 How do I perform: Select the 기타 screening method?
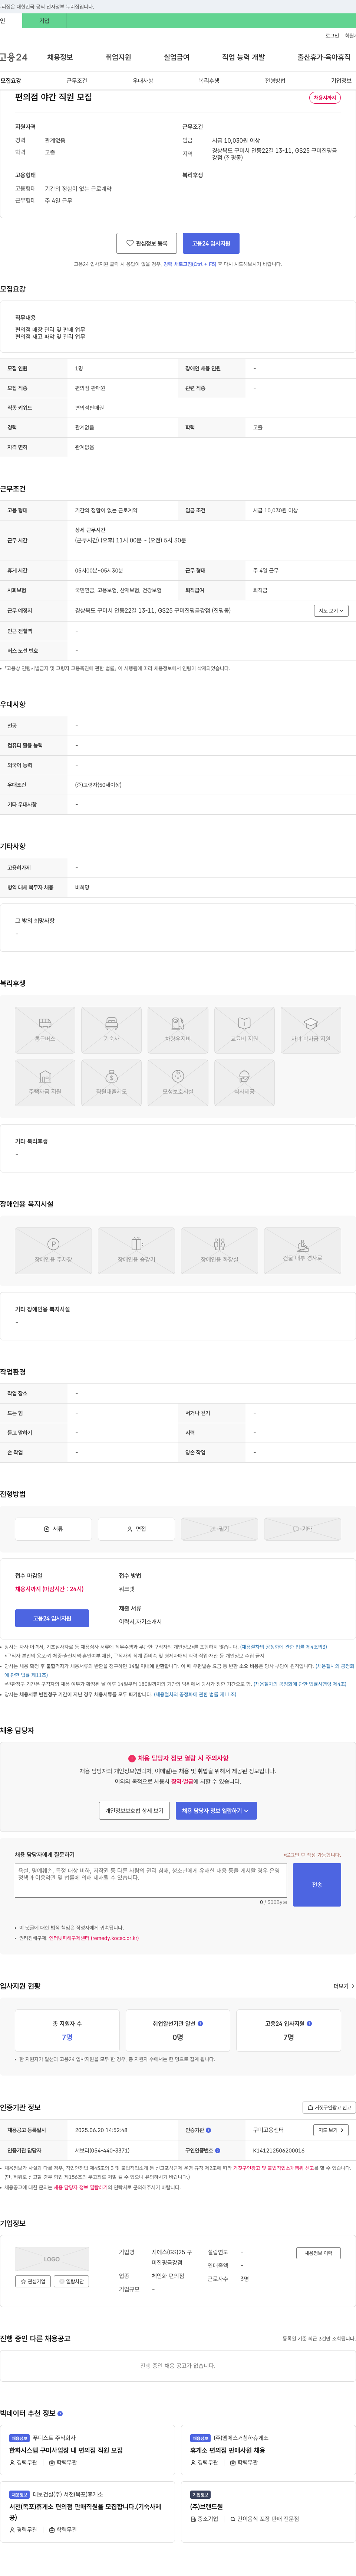click(302, 1529)
